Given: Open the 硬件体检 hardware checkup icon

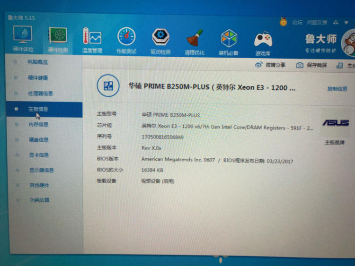Looking at the screenshot, I should (23, 39).
